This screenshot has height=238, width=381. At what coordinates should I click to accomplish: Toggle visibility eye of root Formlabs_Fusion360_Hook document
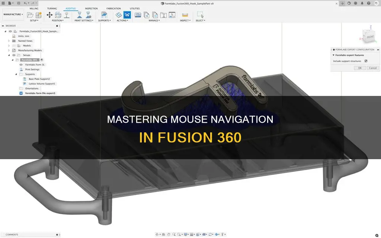[x=10, y=31]
